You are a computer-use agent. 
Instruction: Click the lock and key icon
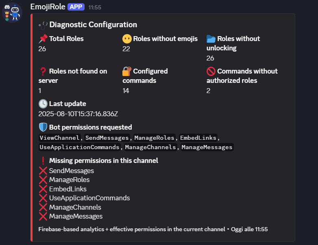coord(127,72)
